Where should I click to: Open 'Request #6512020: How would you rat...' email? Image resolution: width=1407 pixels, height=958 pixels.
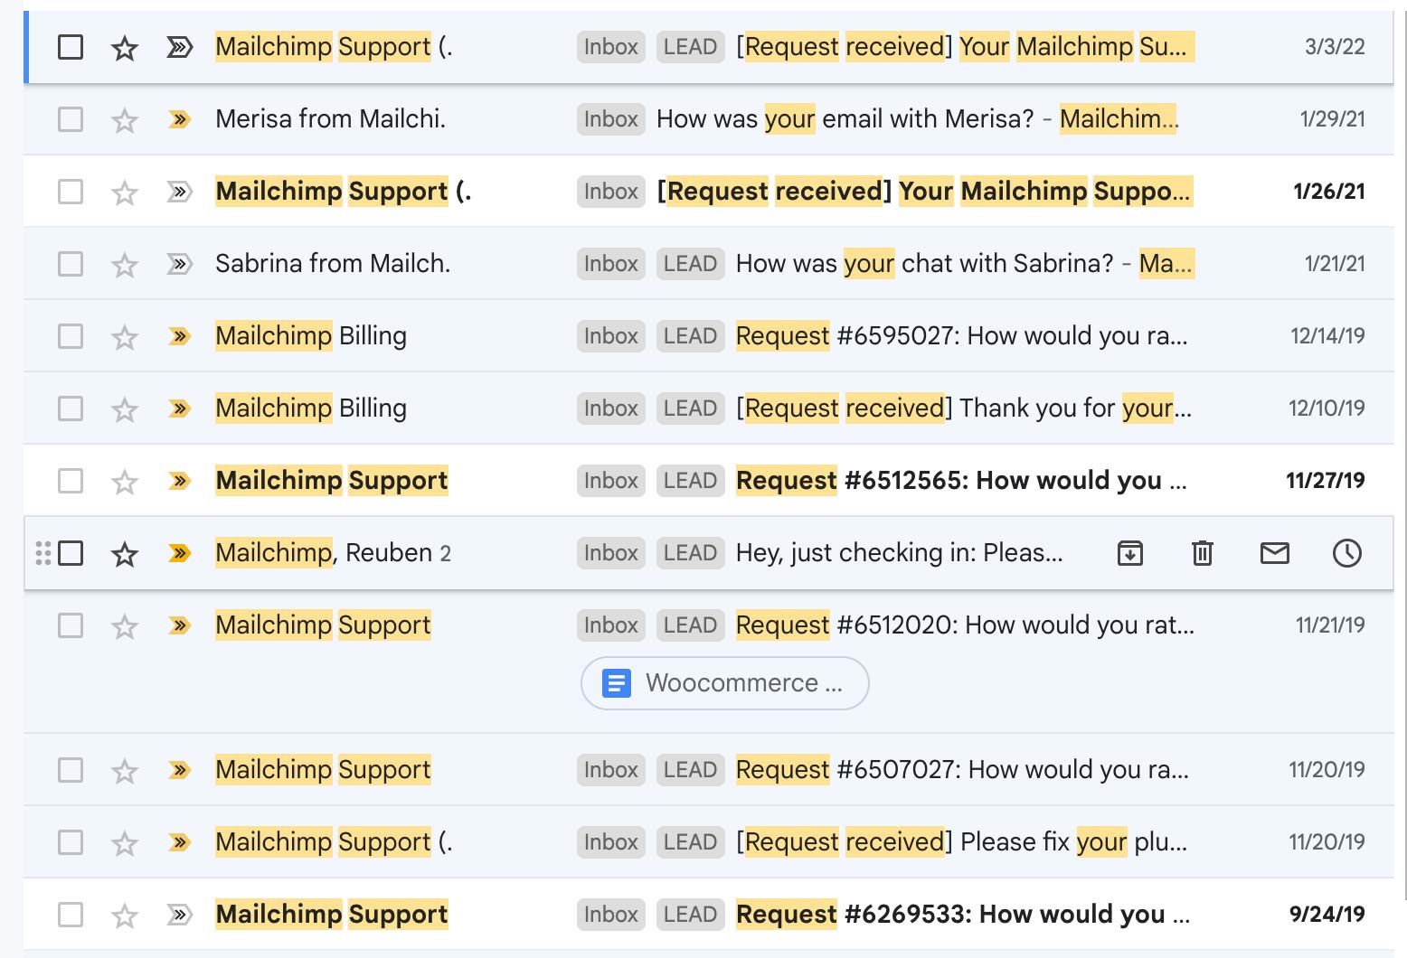point(965,625)
